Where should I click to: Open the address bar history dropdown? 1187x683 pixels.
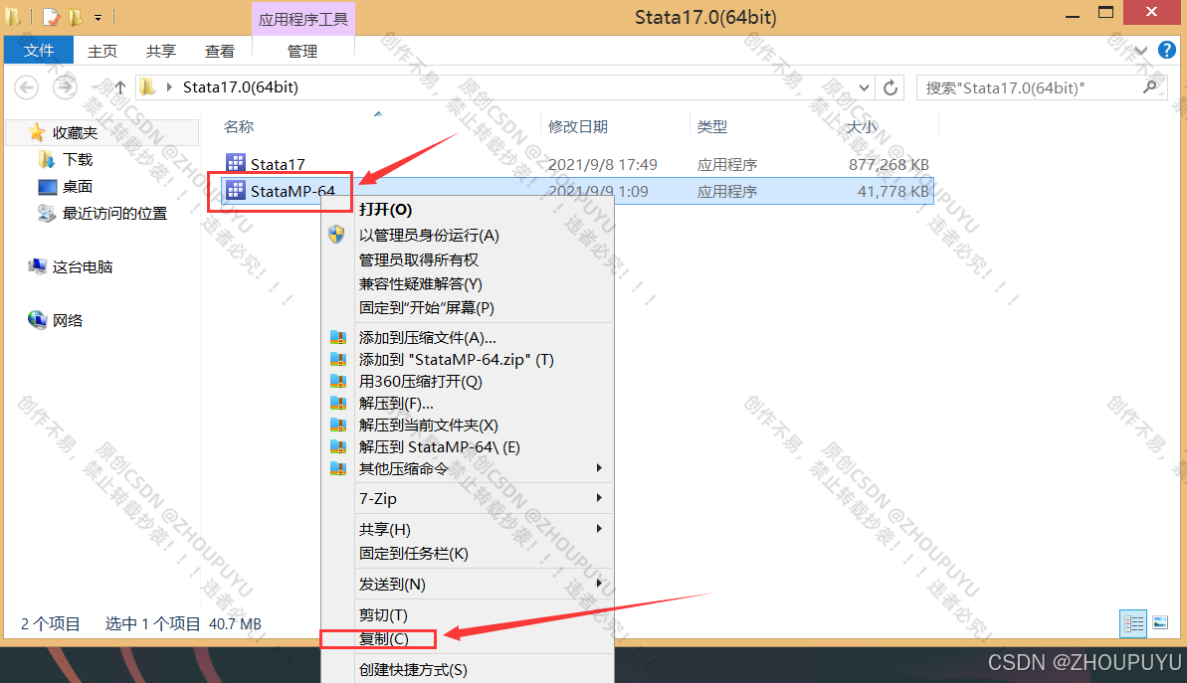pos(864,87)
